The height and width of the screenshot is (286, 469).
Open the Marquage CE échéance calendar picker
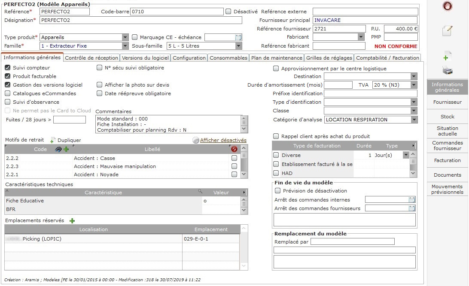coord(238,37)
